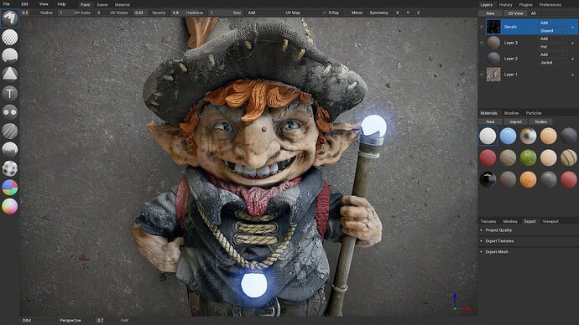
Task: Enable the Mirror option
Action: [357, 13]
